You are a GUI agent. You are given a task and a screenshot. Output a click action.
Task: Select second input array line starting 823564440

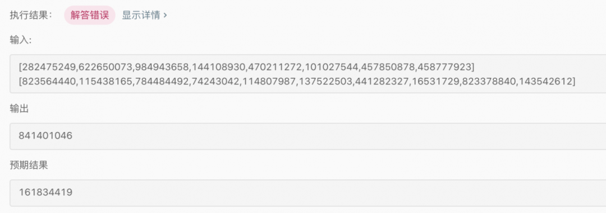297,81
